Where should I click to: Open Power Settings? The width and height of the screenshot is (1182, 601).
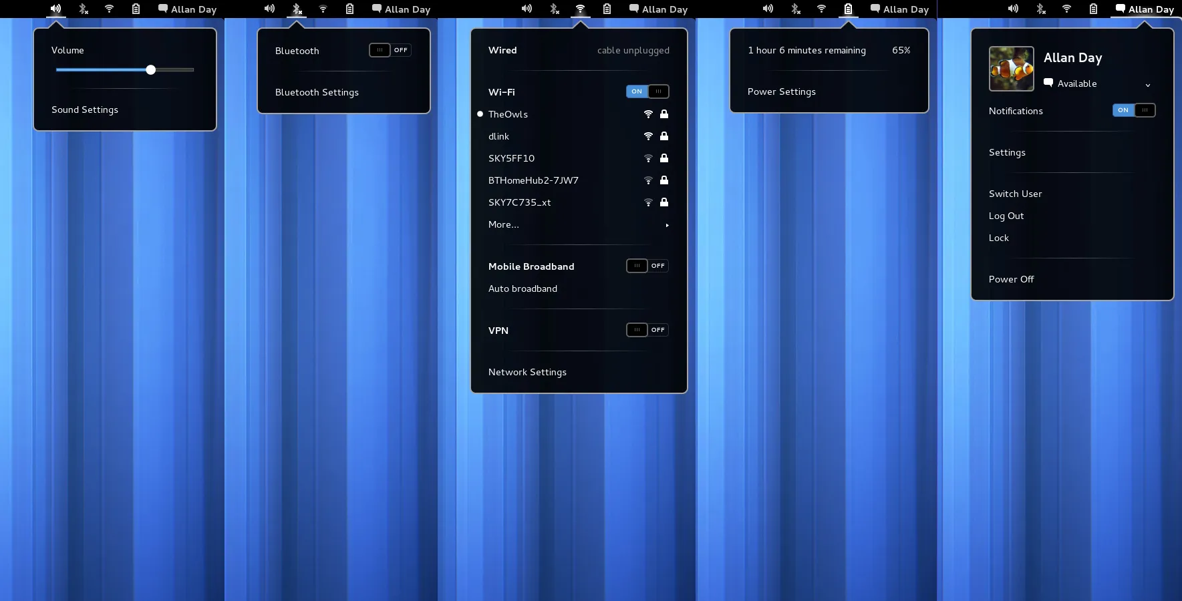pos(781,91)
